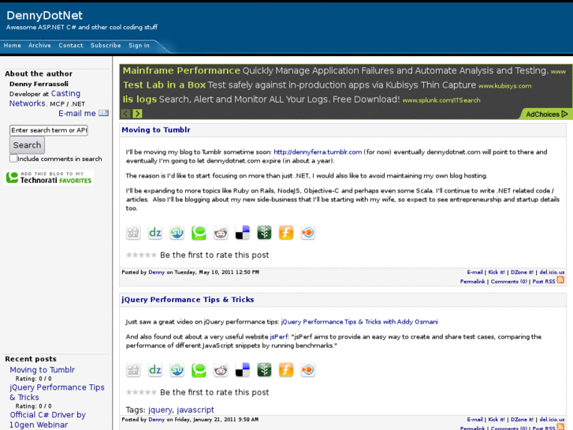Click Denny author link on May 10 post
The image size is (573, 430).
pyautogui.click(x=156, y=272)
